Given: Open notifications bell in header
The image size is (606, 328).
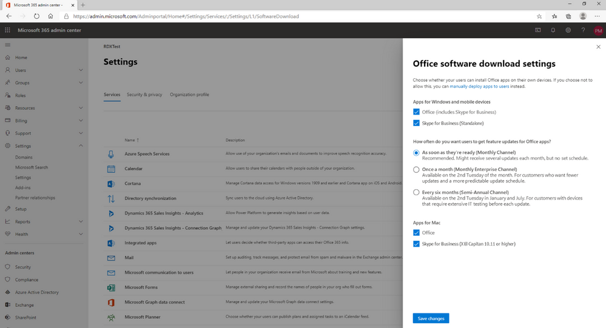Looking at the screenshot, I should point(553,30).
